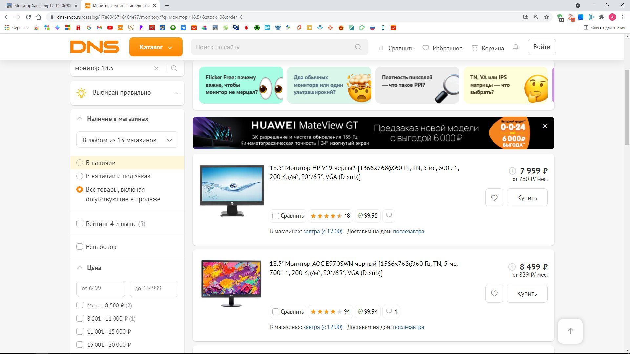Select В наличии и под заказ option
This screenshot has height=354, width=630.
pos(79,176)
